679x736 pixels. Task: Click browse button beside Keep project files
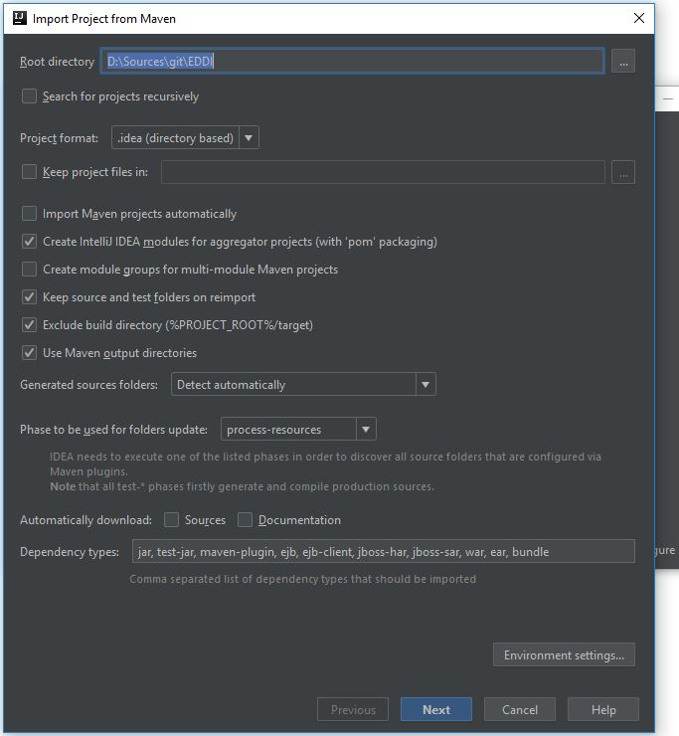623,172
